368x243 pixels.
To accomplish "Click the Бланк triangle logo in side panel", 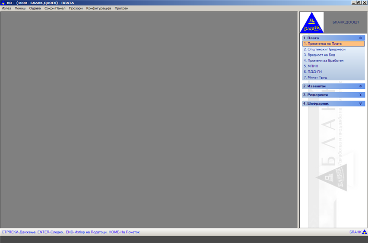I will tap(311, 23).
